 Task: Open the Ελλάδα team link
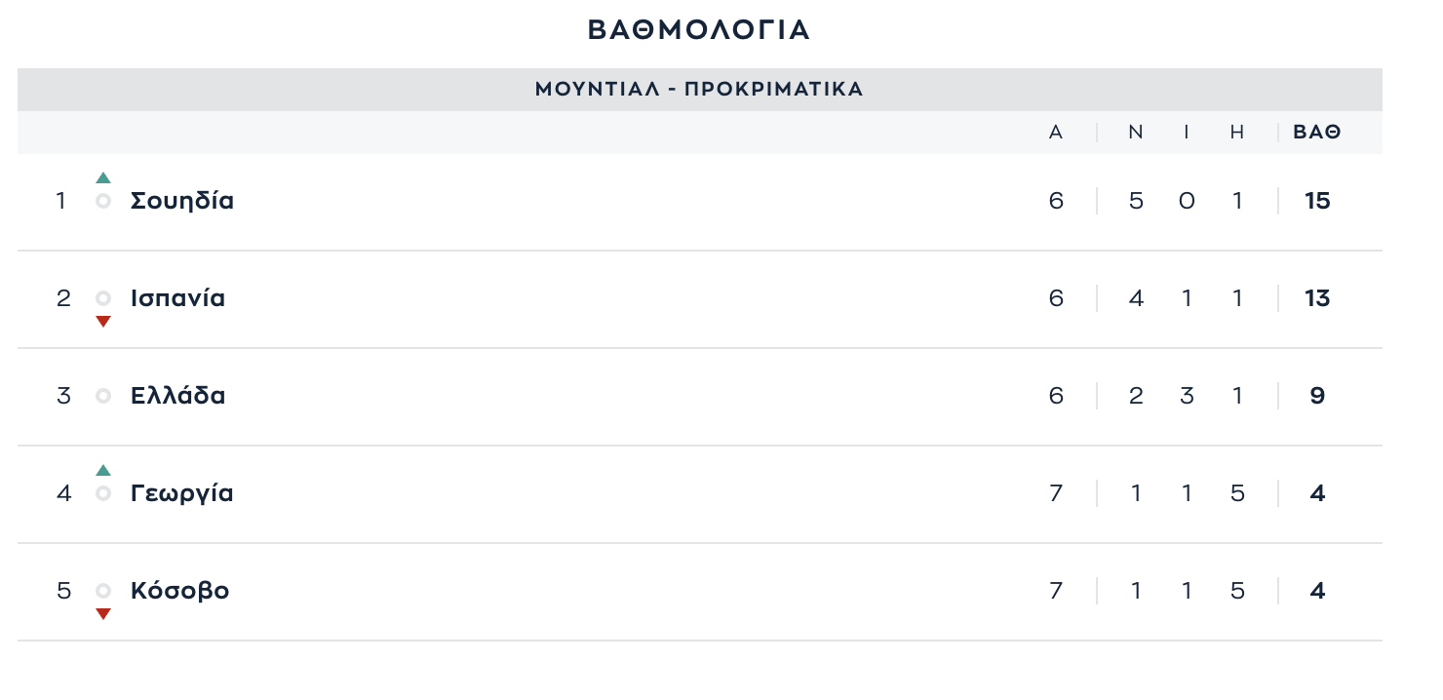[177, 396]
